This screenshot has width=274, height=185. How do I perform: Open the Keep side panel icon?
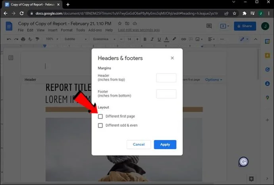point(267,55)
